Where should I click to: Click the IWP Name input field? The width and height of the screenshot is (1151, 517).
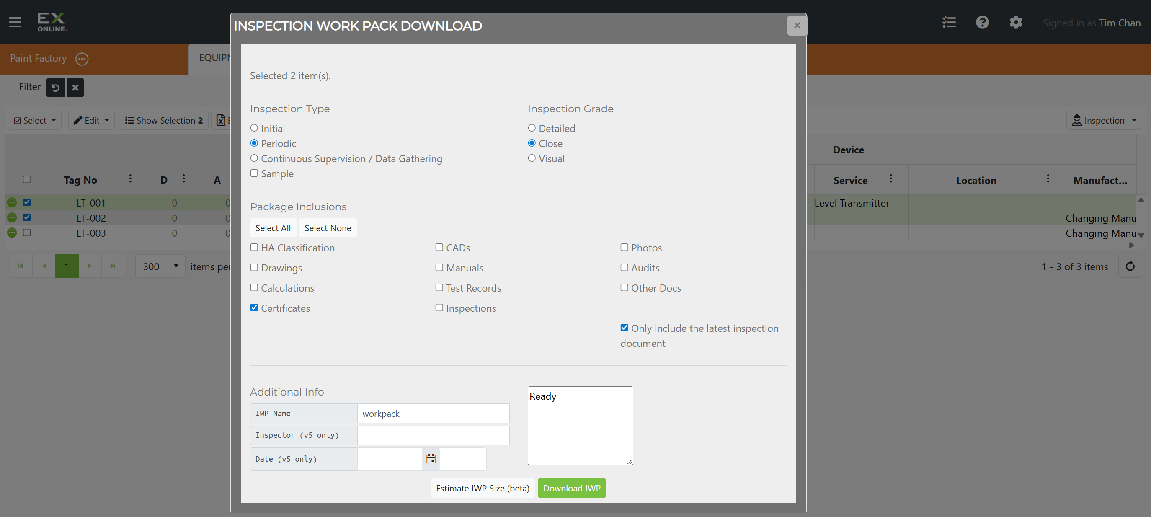(433, 414)
